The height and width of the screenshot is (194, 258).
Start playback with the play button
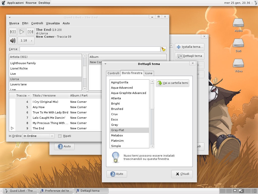click(x=22, y=32)
